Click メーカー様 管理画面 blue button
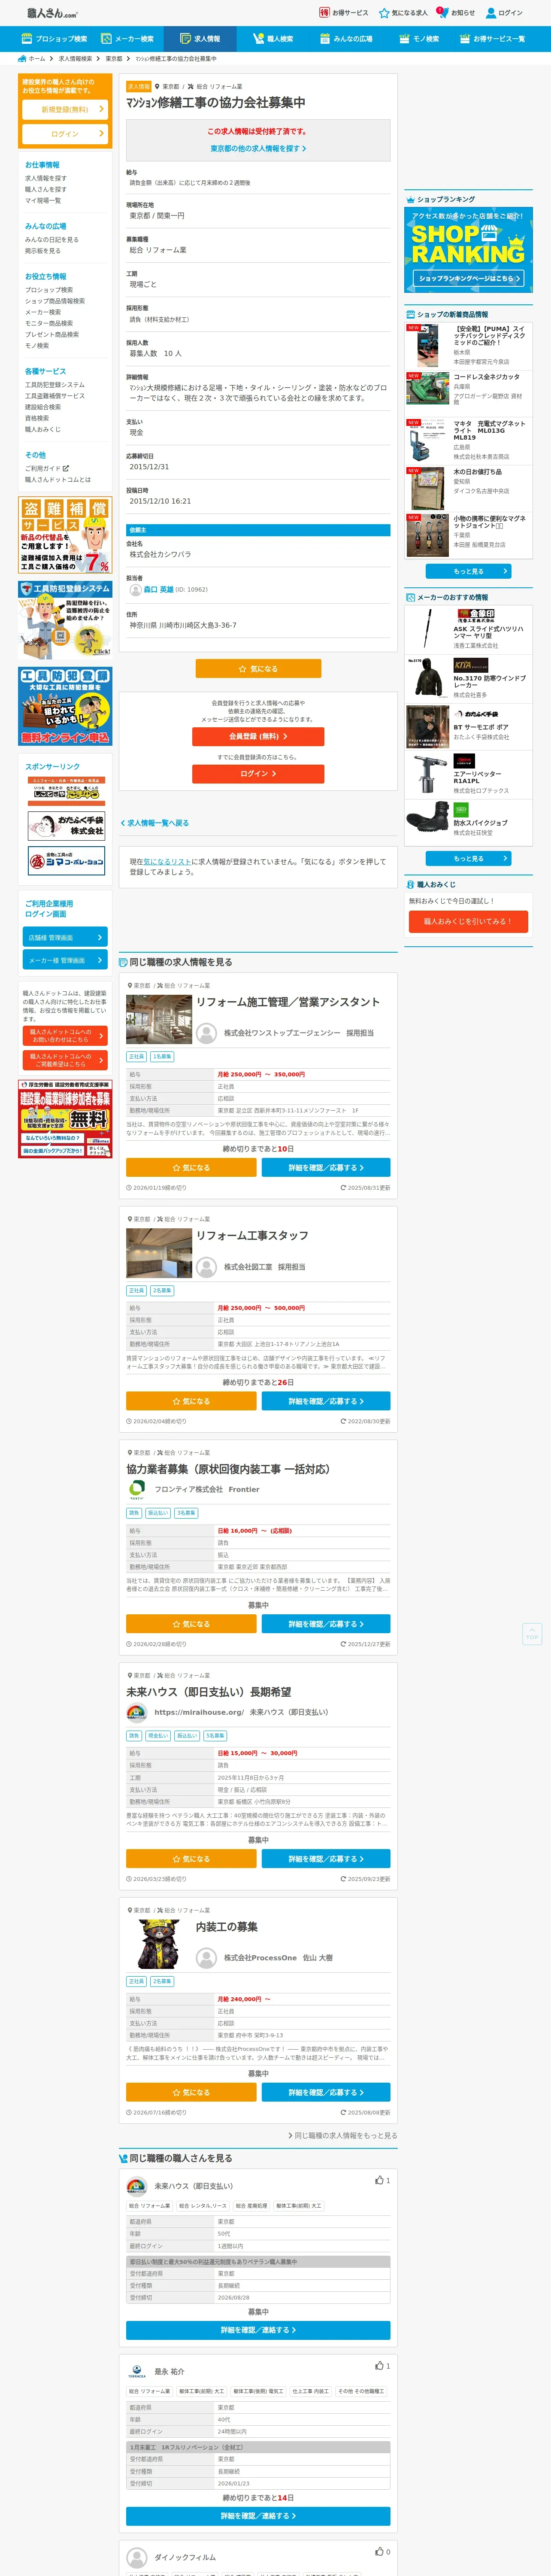 point(65,960)
